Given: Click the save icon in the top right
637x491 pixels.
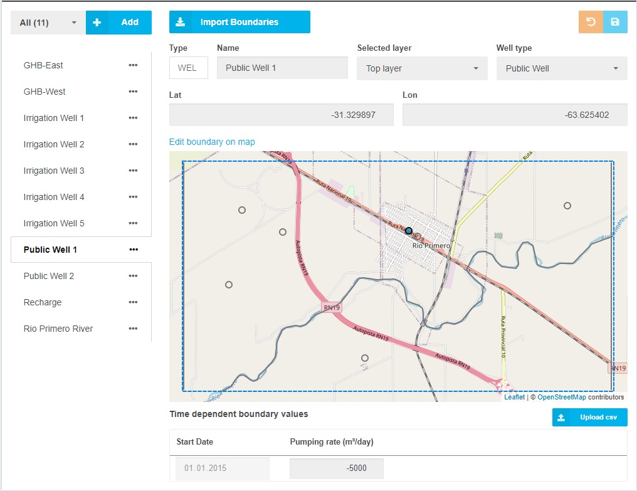Looking at the screenshot, I should [615, 22].
